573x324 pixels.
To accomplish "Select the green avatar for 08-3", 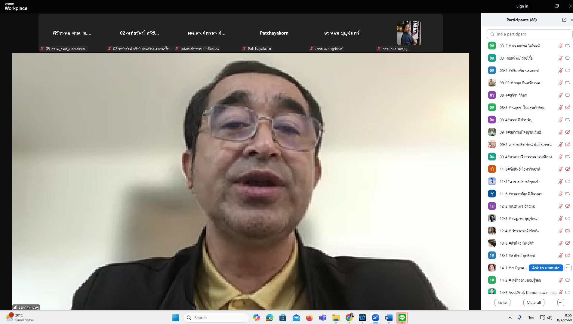I will click(492, 107).
